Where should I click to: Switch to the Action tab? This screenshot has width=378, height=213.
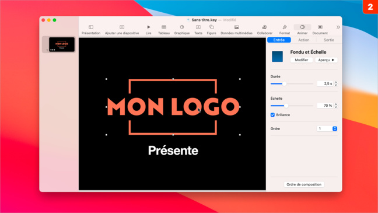click(304, 40)
